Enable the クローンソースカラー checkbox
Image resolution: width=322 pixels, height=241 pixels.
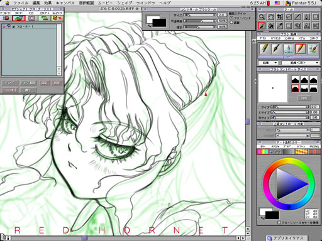(x=279, y=222)
